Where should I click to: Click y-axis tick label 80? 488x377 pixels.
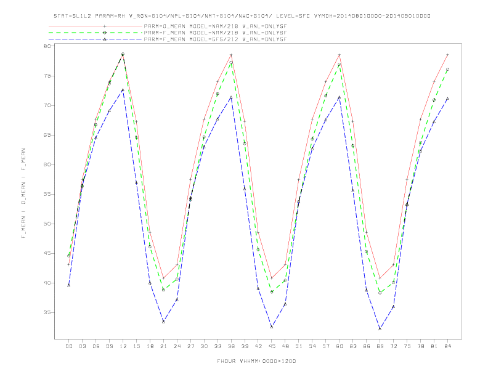(47, 46)
